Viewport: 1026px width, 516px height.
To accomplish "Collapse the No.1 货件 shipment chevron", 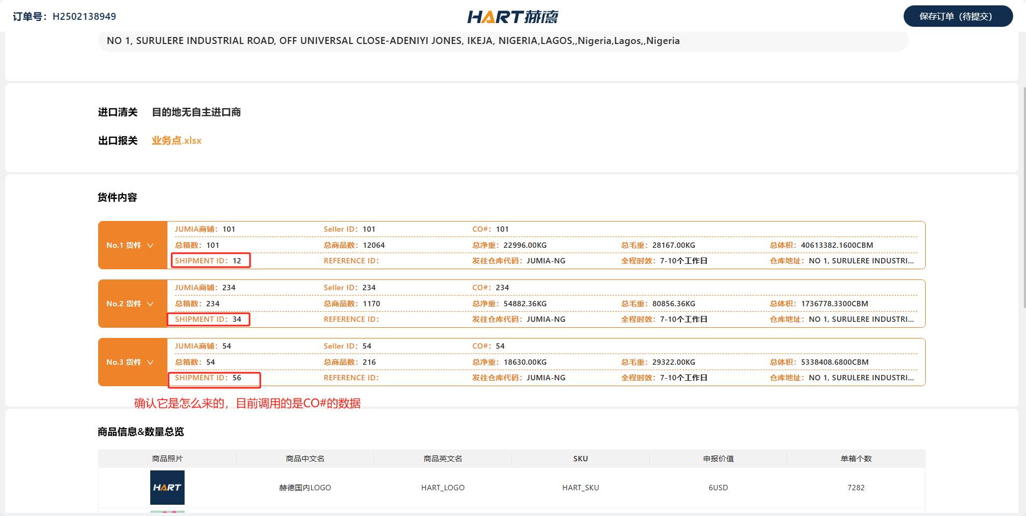I will 150,245.
